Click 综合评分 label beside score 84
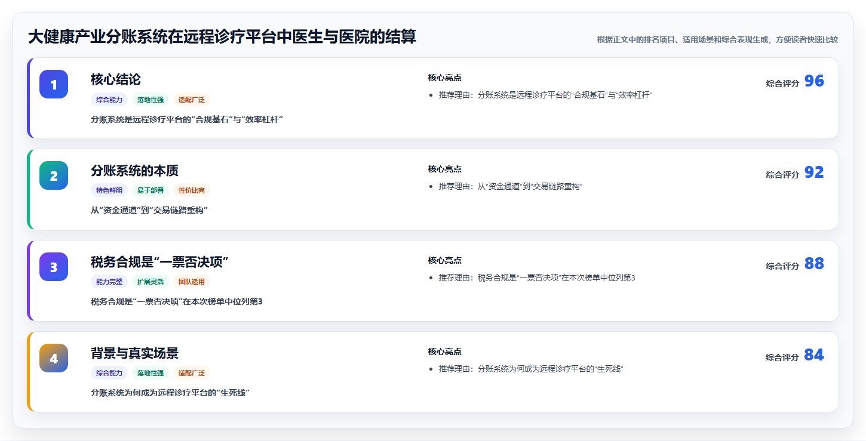Screen dimensions: 866x441 [x=782, y=357]
